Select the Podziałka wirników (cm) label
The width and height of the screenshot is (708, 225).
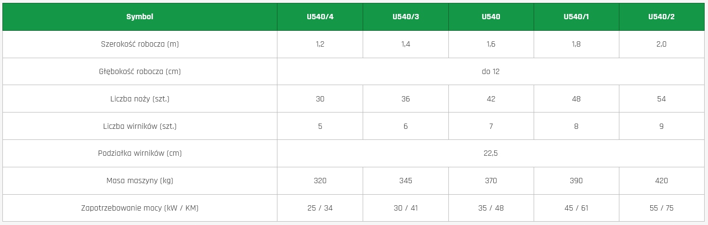(140, 153)
